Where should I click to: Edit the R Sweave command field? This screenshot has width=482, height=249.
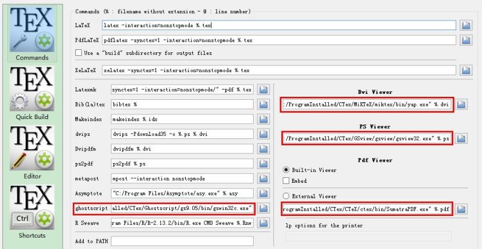point(183,223)
